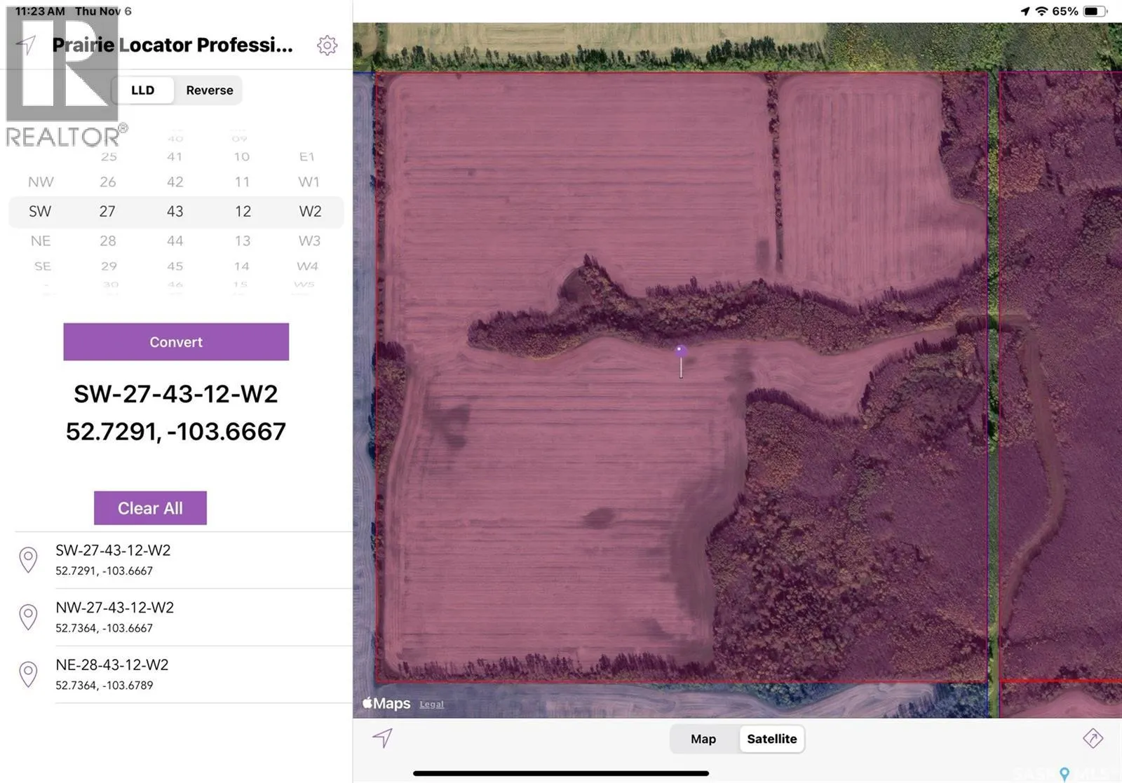The height and width of the screenshot is (783, 1122).
Task: Switch the map to Map view
Action: pos(702,738)
